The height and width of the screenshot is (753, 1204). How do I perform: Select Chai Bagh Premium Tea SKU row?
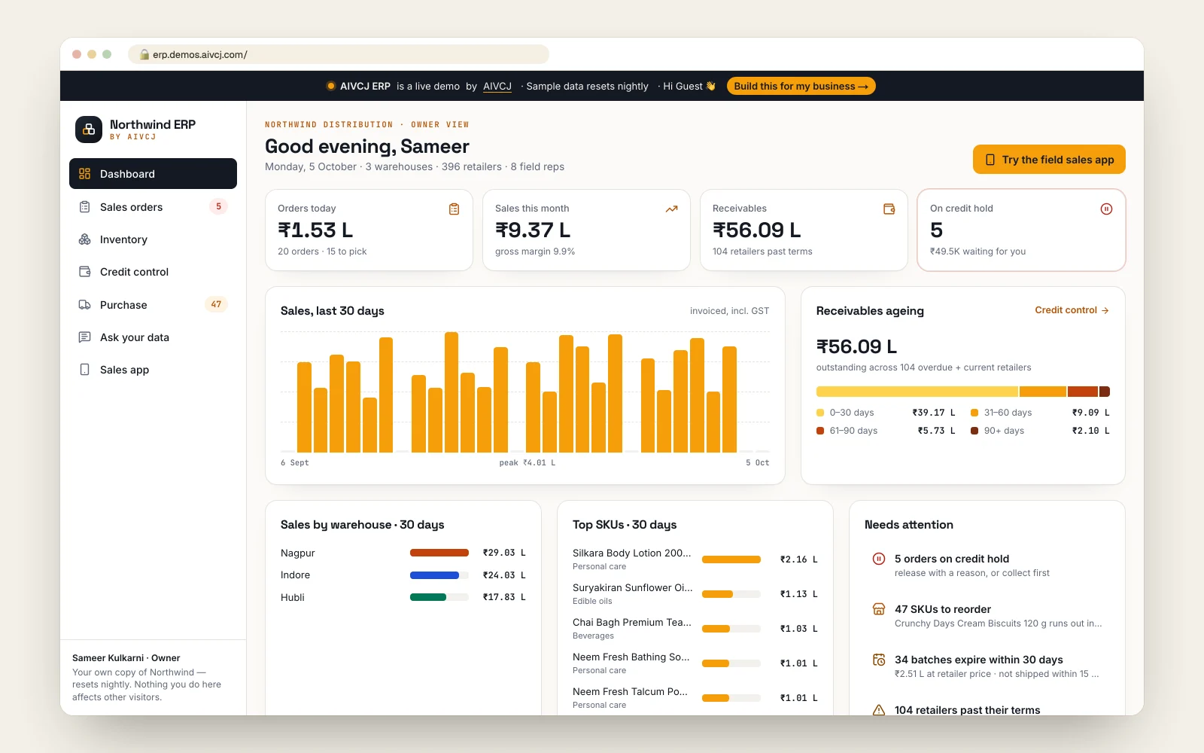click(x=695, y=628)
